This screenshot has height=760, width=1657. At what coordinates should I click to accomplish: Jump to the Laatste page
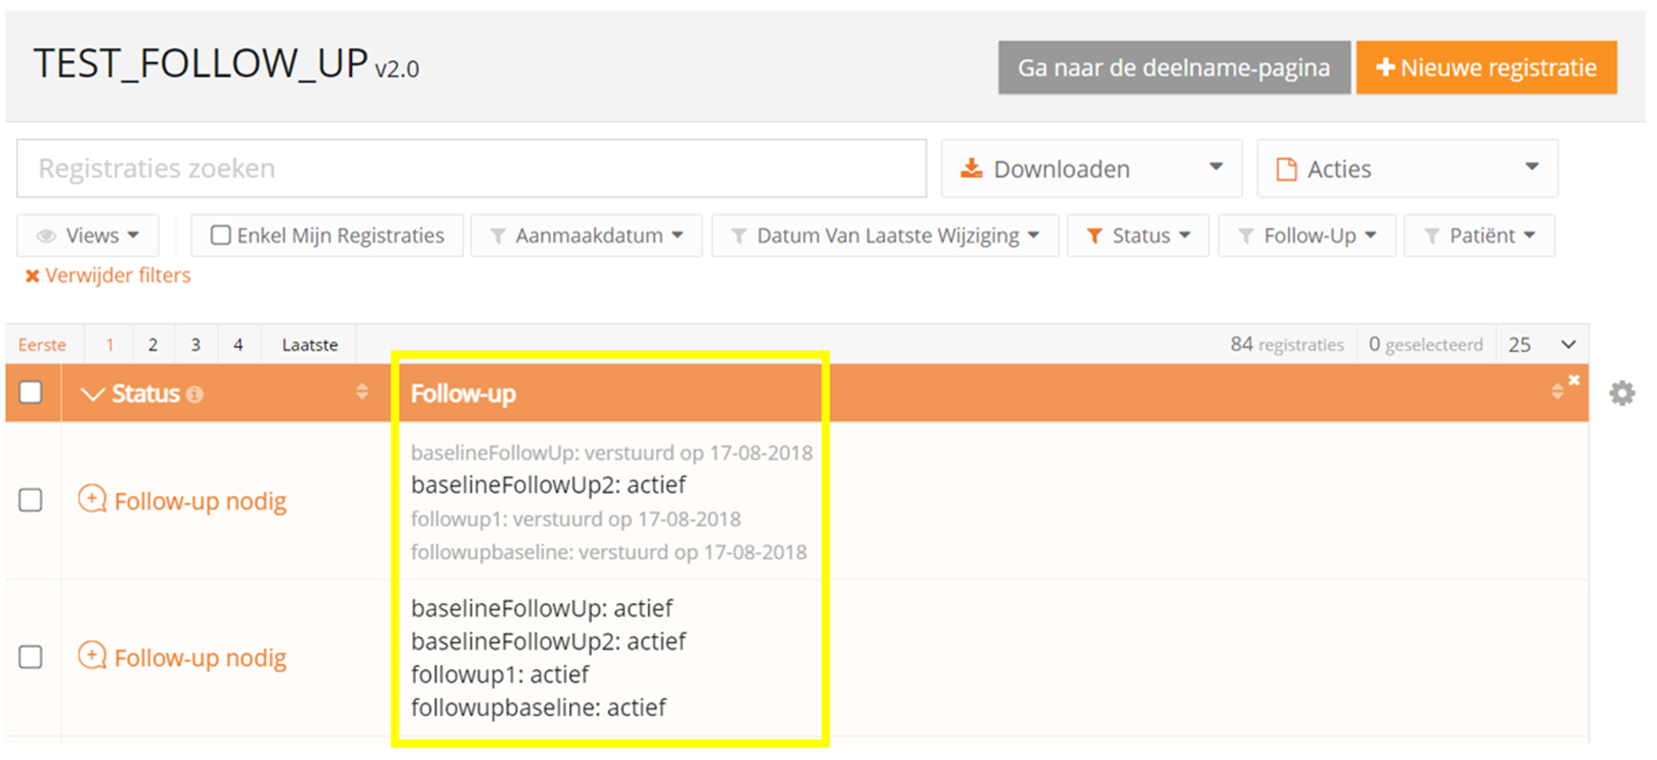click(309, 344)
